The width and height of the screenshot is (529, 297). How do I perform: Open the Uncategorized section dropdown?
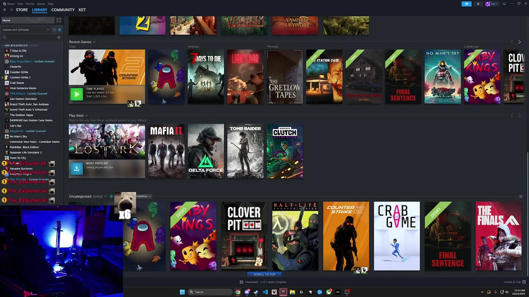(106, 196)
